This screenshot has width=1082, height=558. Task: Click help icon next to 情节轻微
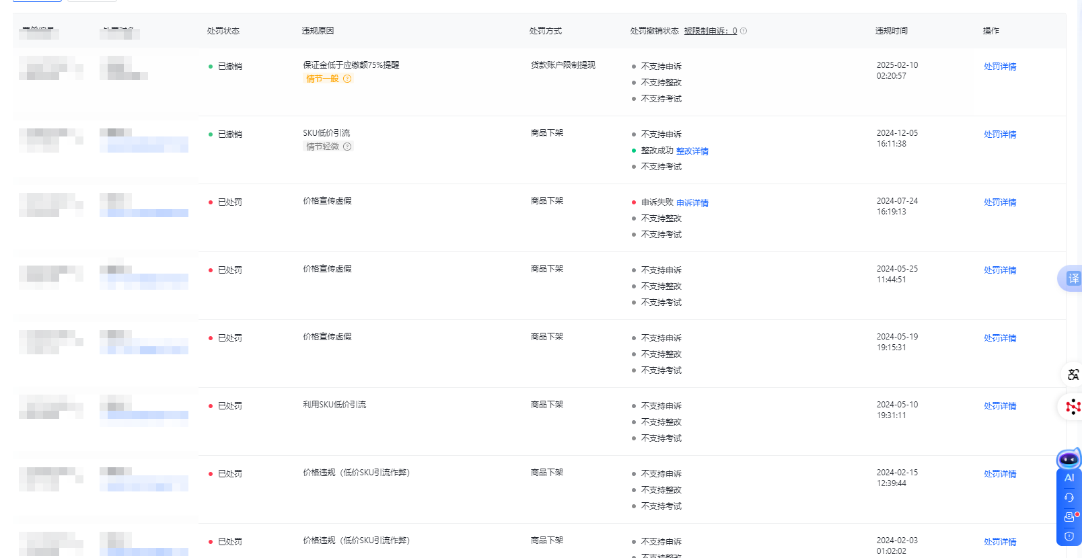[347, 147]
